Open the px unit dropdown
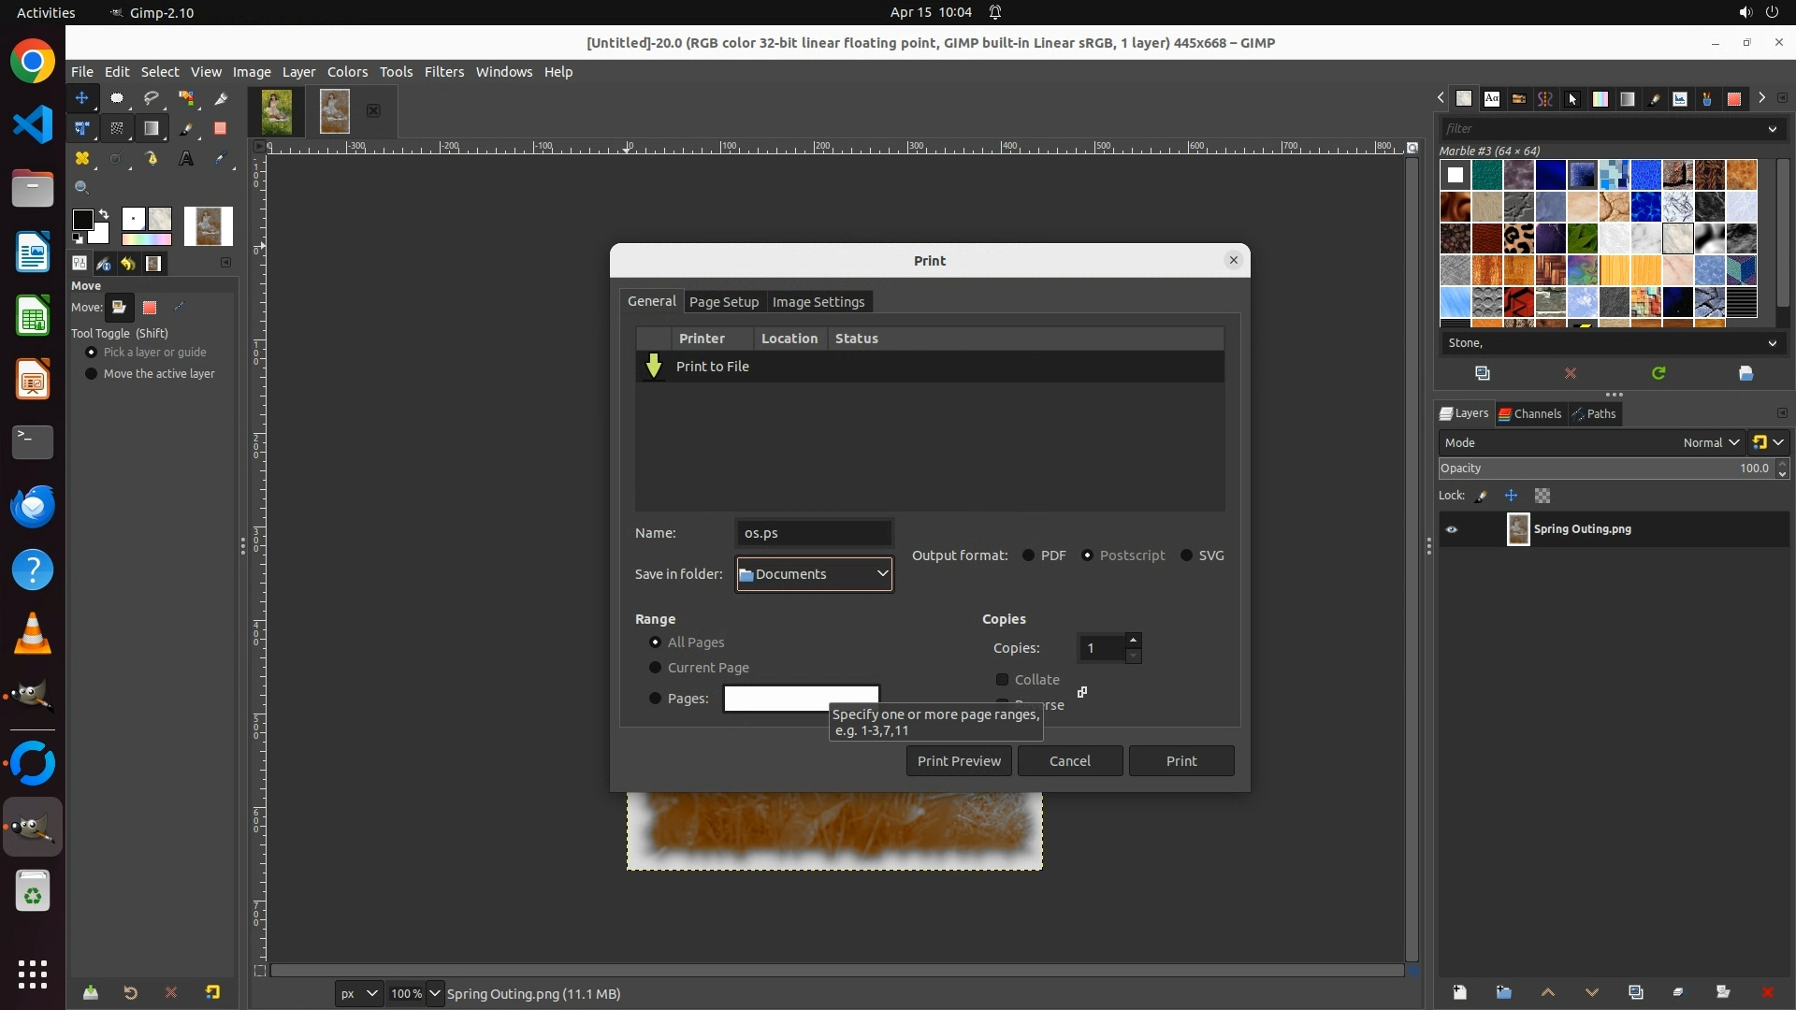This screenshot has width=1796, height=1010. [359, 993]
